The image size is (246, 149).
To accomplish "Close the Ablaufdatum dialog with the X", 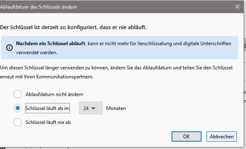I will (237, 7).
